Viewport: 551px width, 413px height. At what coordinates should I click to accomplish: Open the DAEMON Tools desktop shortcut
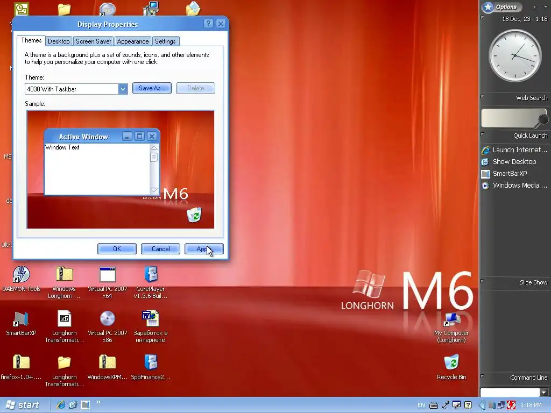pos(21,279)
